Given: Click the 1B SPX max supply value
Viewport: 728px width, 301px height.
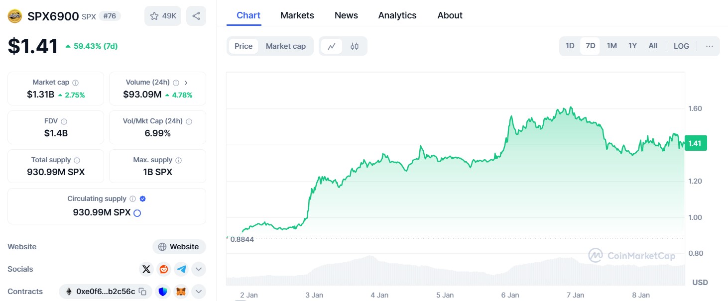Looking at the screenshot, I should tap(157, 172).
